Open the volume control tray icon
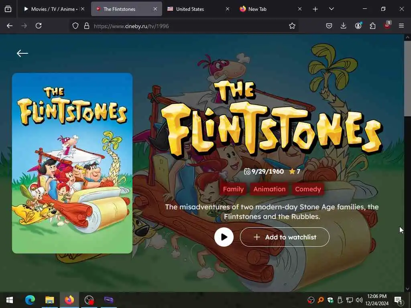 pyautogui.click(x=359, y=300)
